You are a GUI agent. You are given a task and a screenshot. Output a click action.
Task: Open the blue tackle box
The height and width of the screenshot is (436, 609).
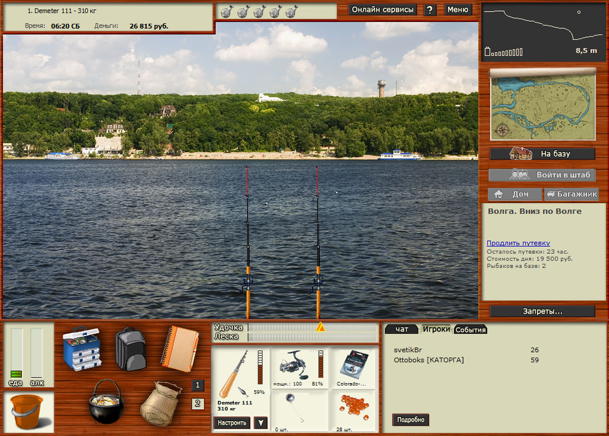pyautogui.click(x=82, y=348)
